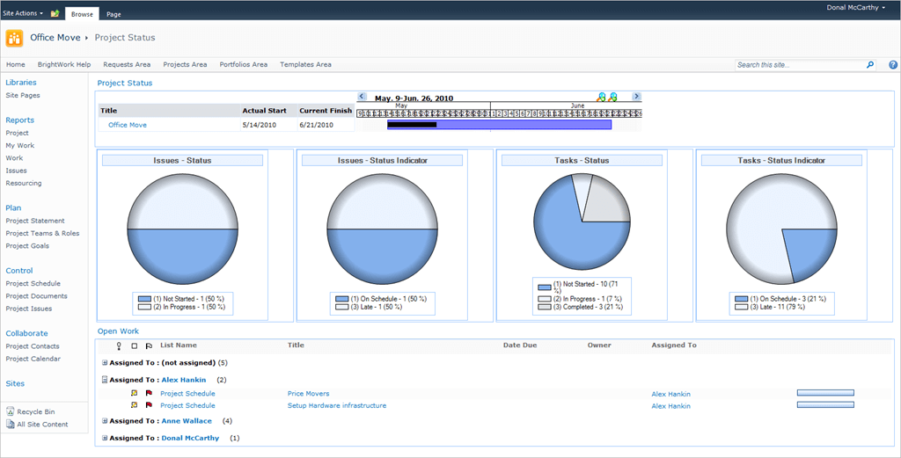Click the Issues - Status pie chart
The image size is (901, 458).
(x=182, y=228)
